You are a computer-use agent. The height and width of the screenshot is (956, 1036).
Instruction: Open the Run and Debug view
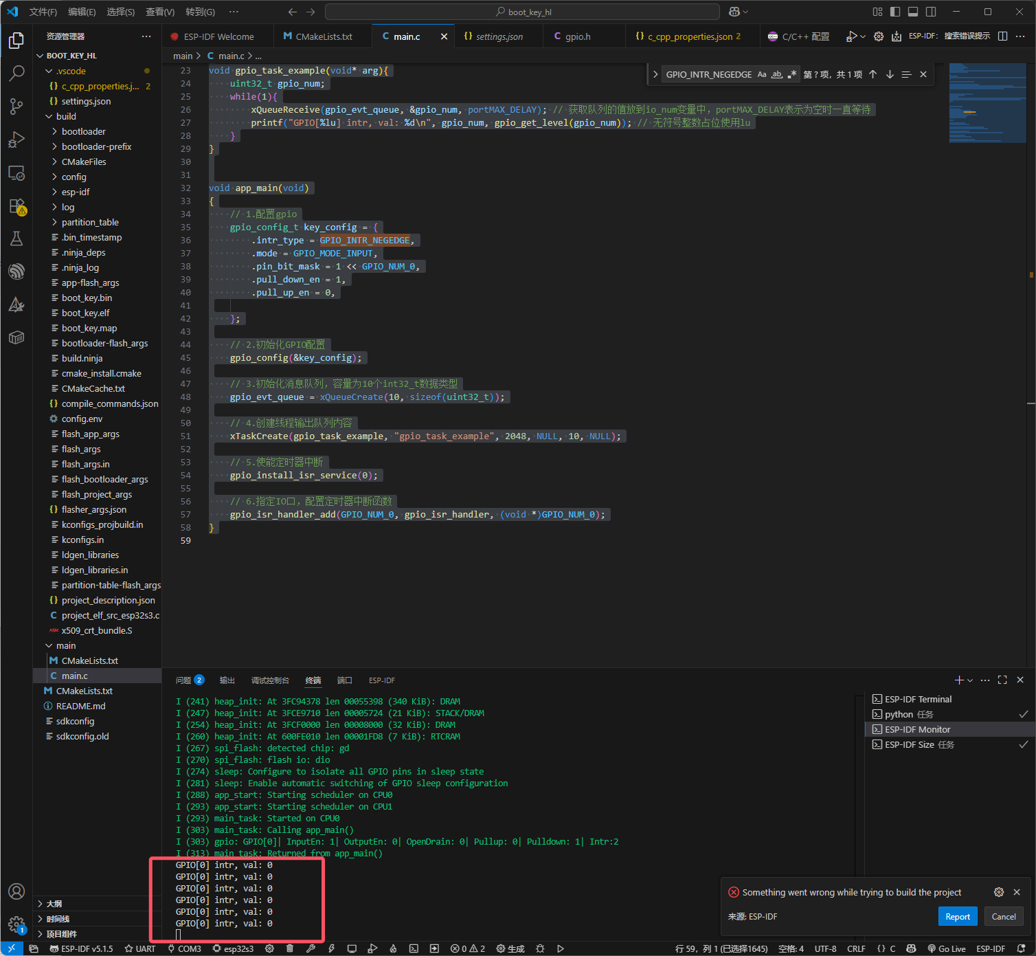tap(16, 140)
